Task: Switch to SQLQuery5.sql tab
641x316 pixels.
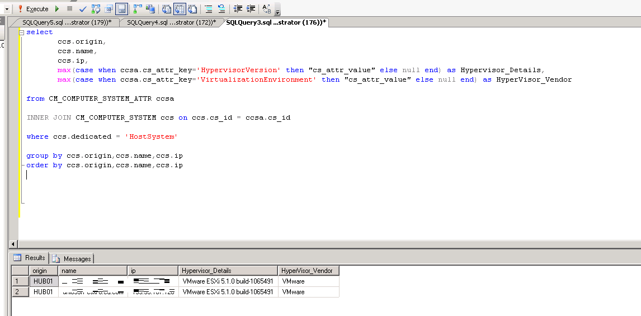Action: [67, 22]
